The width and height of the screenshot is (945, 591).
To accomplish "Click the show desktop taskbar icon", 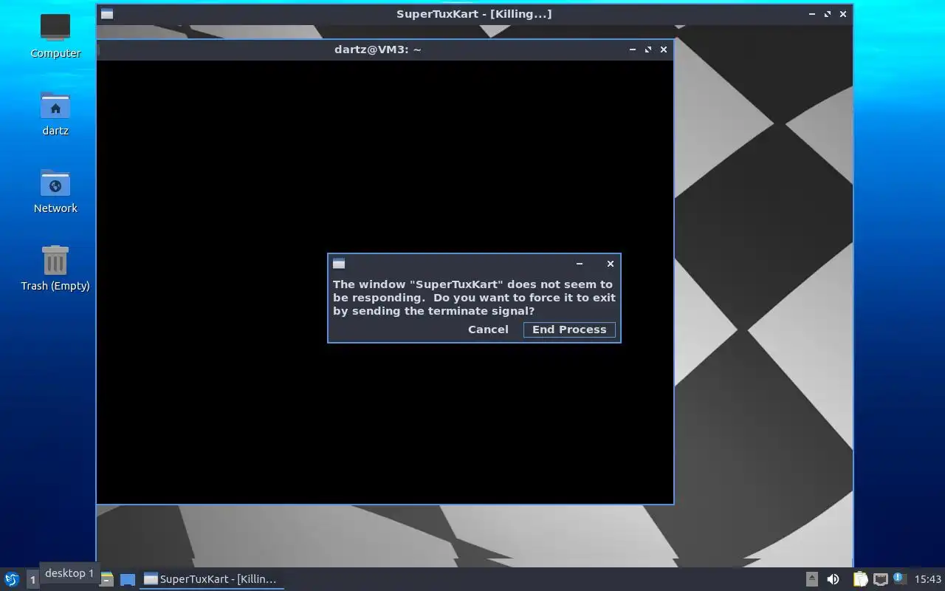I will coord(128,579).
